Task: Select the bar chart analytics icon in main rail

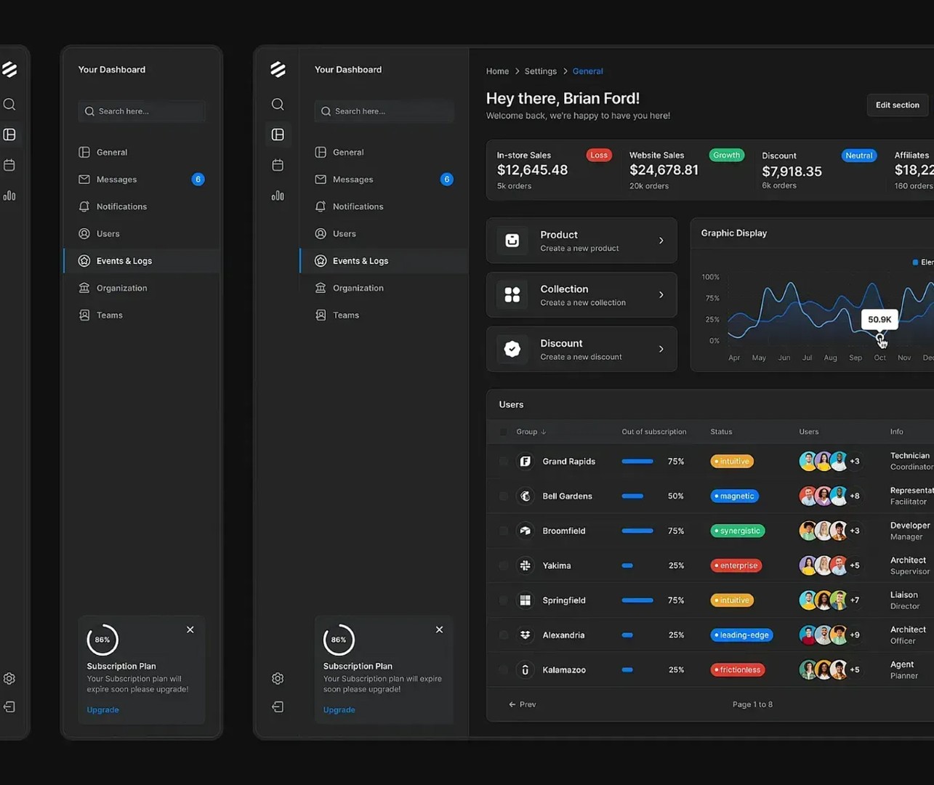Action: coord(278,196)
